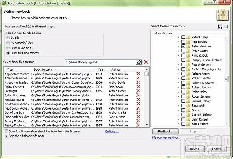The width and height of the screenshot is (233, 159).
Task: Open the Options... link
Action: pyautogui.click(x=112, y=132)
